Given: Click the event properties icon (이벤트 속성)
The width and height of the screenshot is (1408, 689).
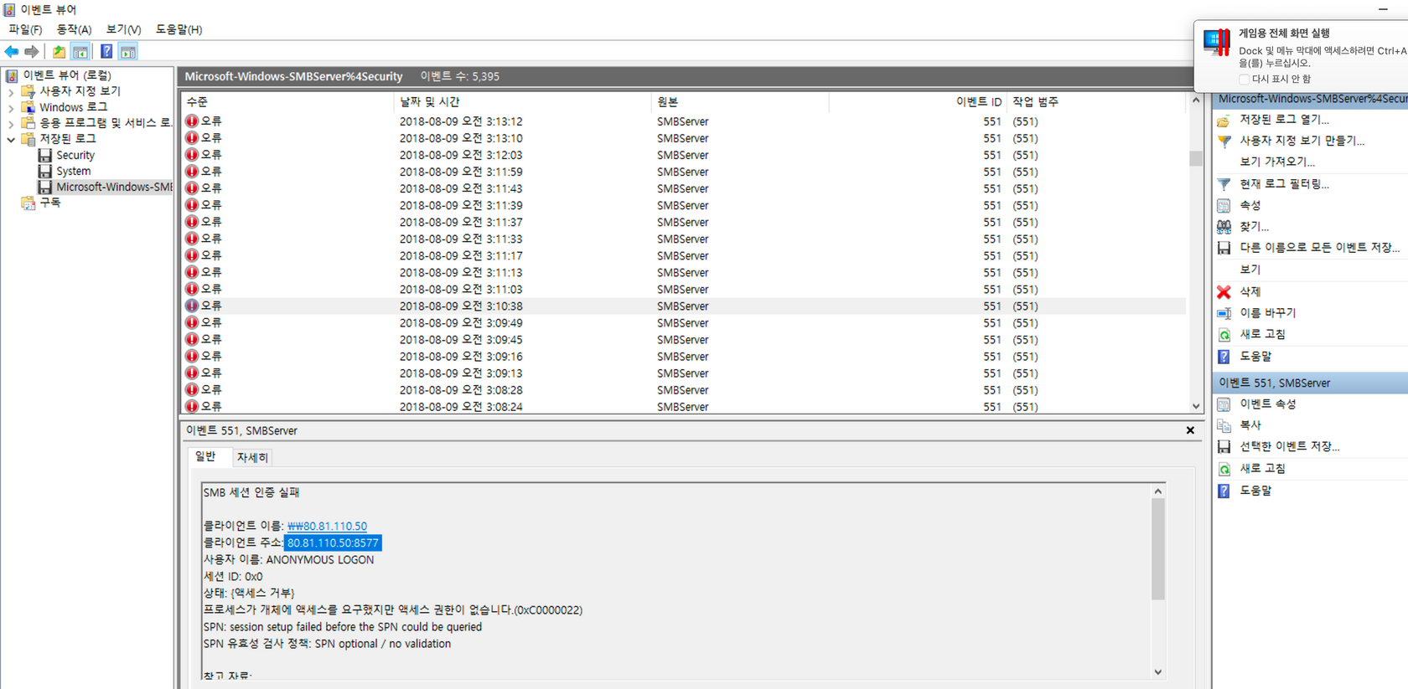Looking at the screenshot, I should coord(1224,404).
